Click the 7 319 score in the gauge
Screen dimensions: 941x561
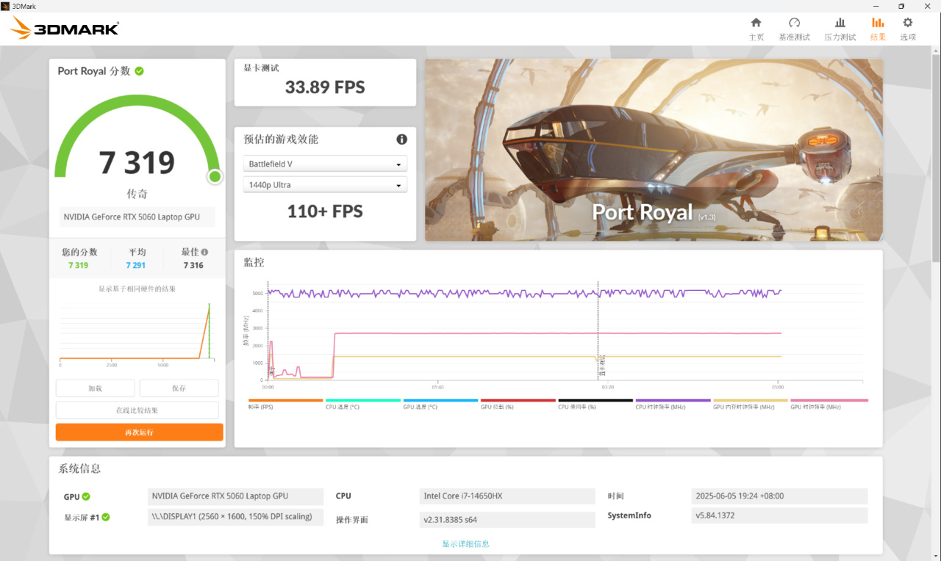pos(137,162)
